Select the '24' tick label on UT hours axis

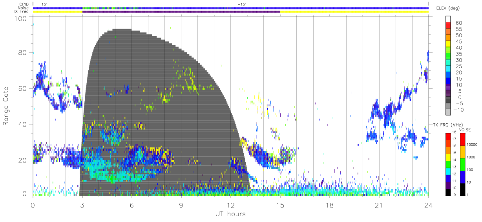tap(429, 205)
